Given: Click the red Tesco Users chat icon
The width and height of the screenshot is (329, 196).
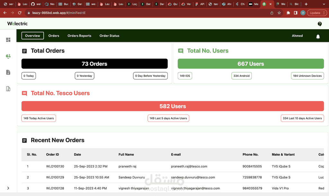Looking at the screenshot, I should coord(24,93).
